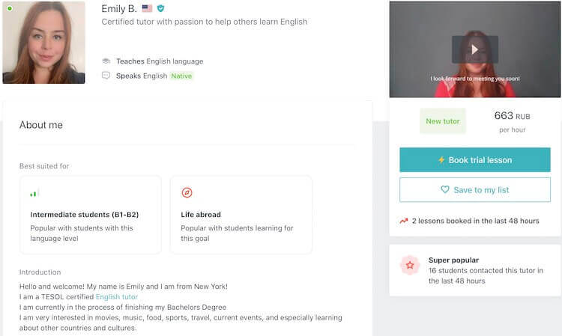Screen dimensions: 562x336
Task: Play the tutor introduction video
Action: point(474,49)
